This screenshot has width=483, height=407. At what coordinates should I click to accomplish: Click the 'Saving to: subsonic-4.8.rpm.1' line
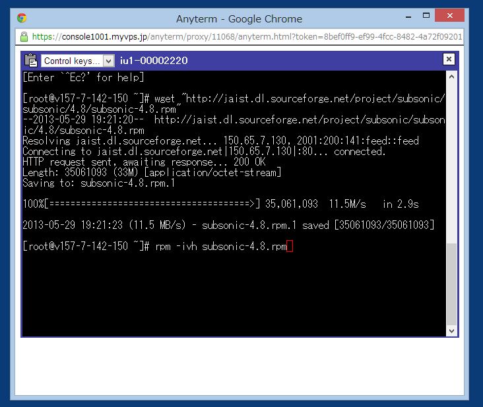[98, 183]
